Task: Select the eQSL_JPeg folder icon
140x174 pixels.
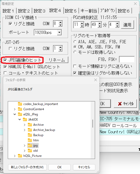Action: pyautogui.click(x=20, y=114)
